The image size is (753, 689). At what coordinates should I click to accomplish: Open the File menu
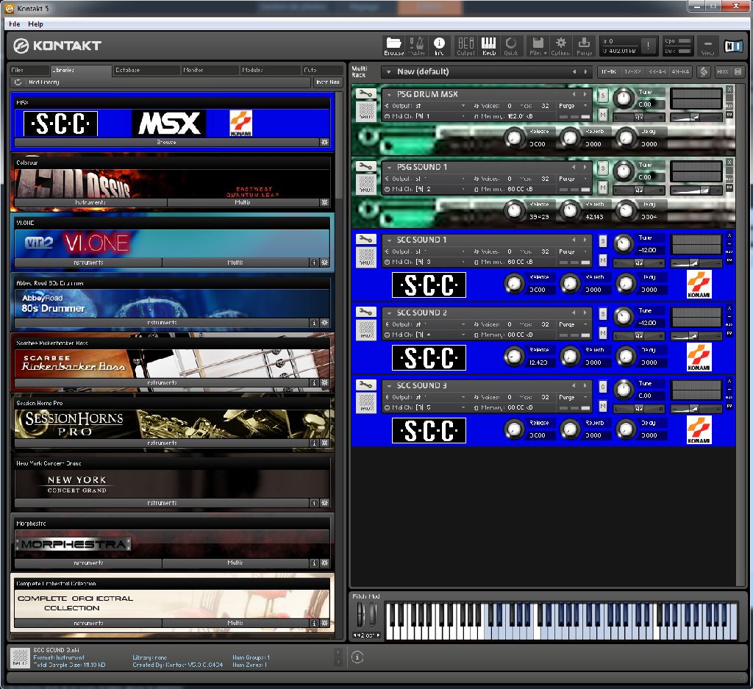click(15, 24)
